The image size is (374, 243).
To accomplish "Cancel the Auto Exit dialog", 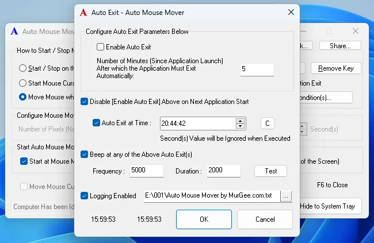I will coord(265,219).
